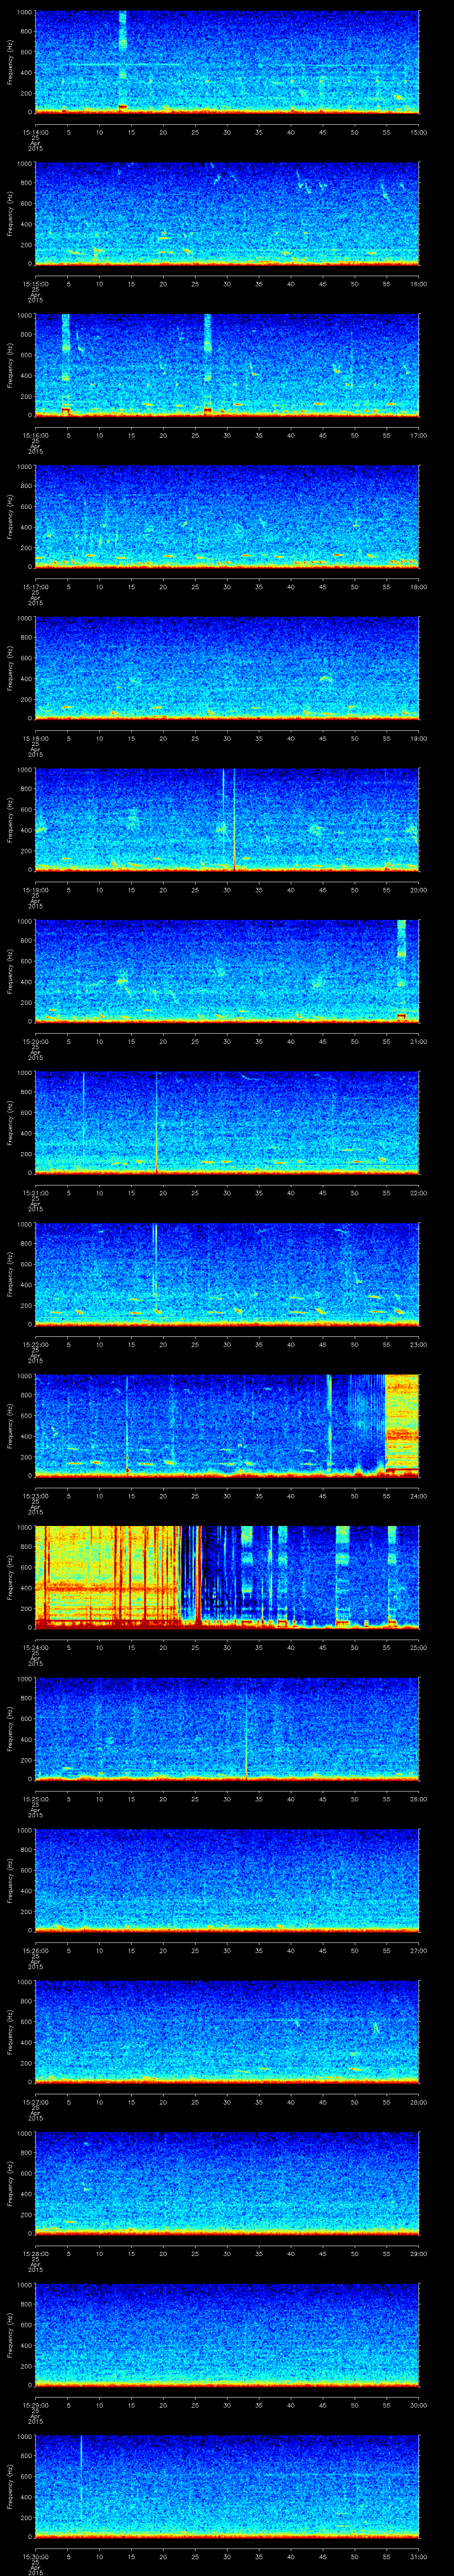Click the '19:00' end time label
This screenshot has height=2576, width=454.
tap(418, 738)
